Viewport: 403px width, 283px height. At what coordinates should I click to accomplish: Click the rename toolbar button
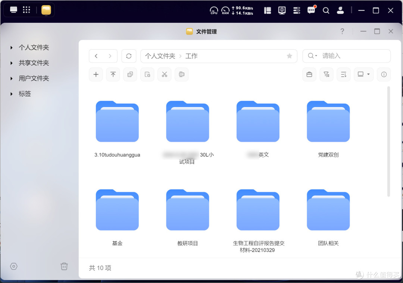tap(181, 75)
